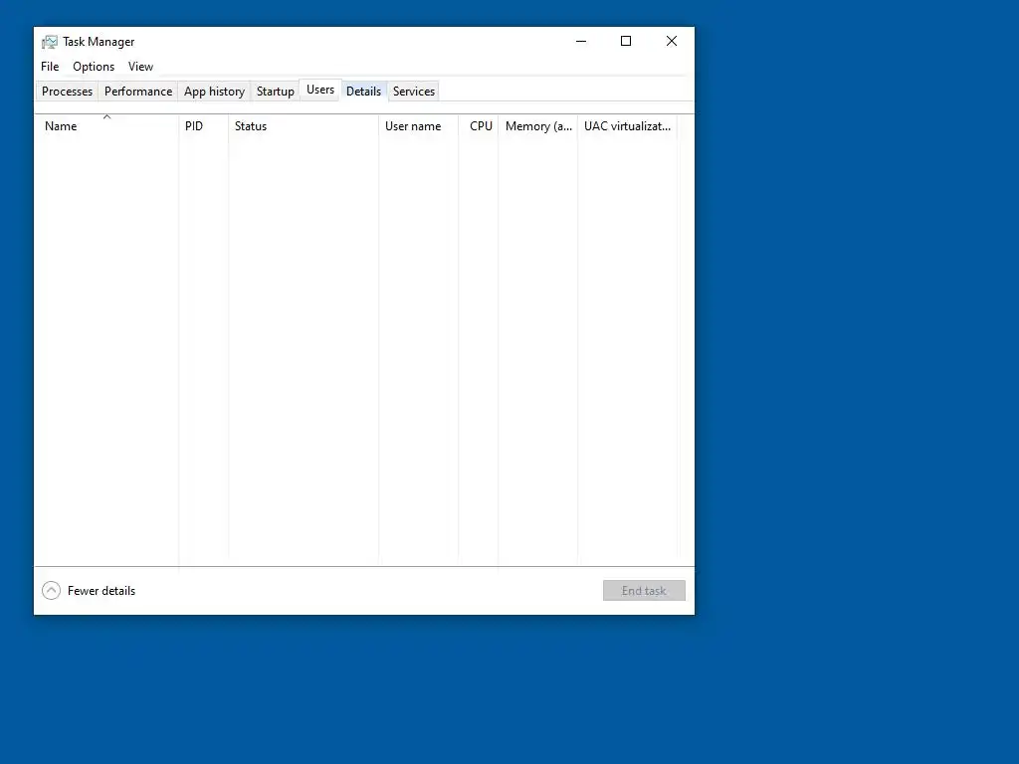Screen dimensions: 1019x764
Task: Sort by the PID column header
Action: (203, 126)
